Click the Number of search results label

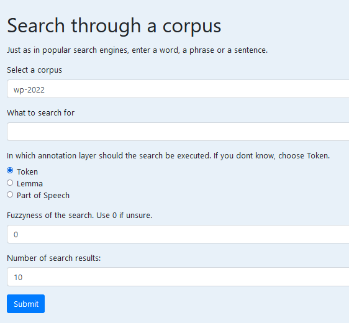pyautogui.click(x=54, y=258)
